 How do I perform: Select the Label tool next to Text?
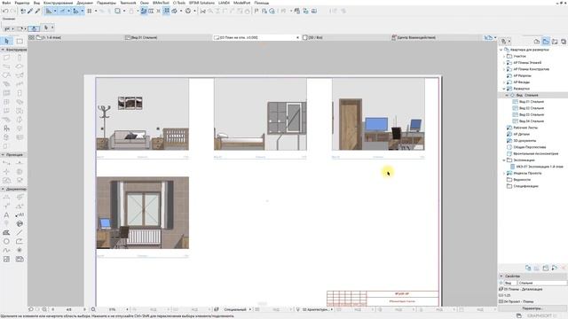(x=20, y=215)
